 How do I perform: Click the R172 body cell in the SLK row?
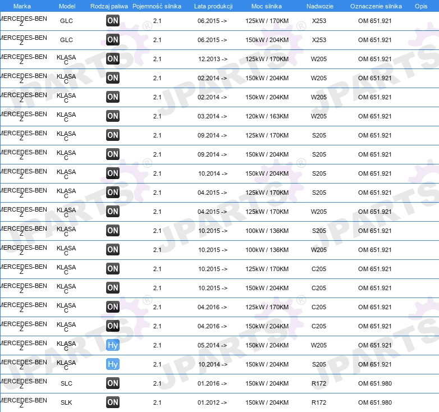(319, 402)
